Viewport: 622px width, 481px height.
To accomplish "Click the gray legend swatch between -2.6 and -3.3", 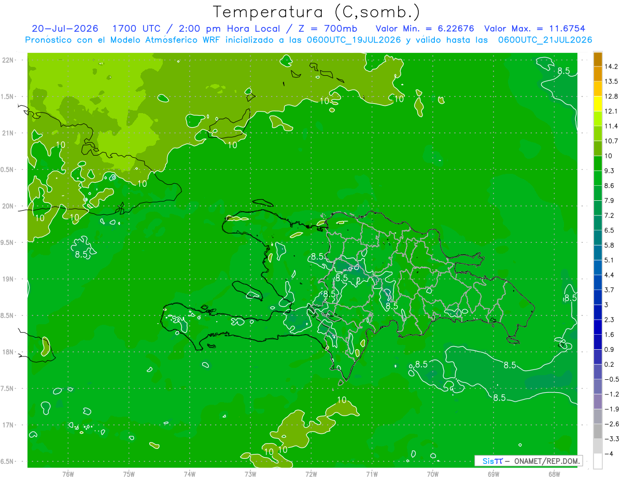I will 598,431.
